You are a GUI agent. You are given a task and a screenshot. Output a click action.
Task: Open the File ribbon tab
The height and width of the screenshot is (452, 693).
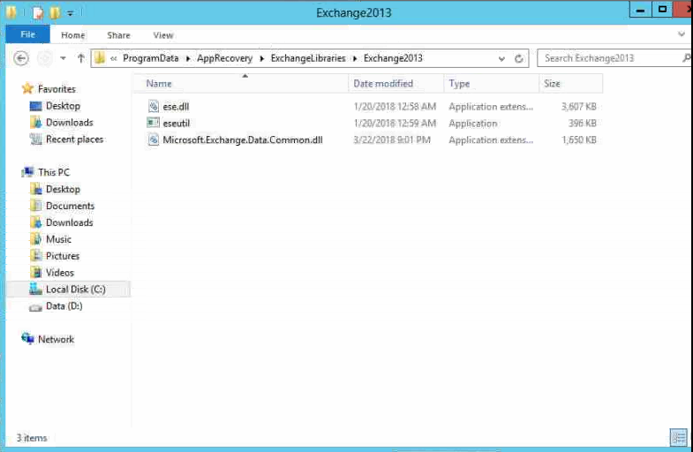27,34
